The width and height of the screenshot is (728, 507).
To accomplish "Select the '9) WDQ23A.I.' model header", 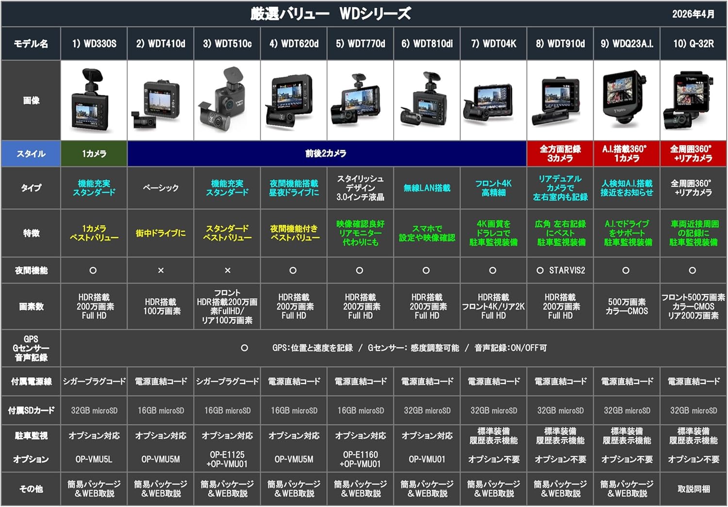I will tap(627, 44).
